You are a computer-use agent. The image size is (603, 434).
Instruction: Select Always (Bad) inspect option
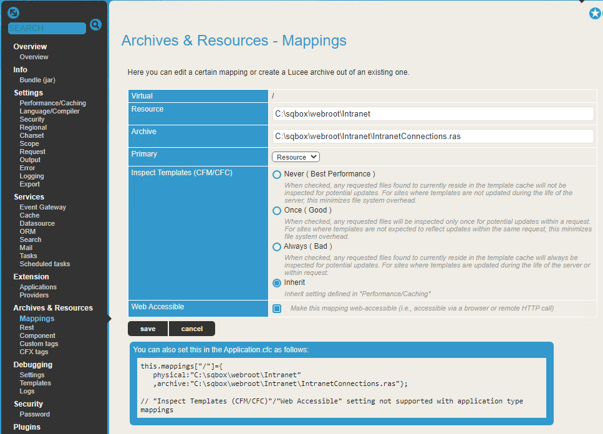[276, 247]
